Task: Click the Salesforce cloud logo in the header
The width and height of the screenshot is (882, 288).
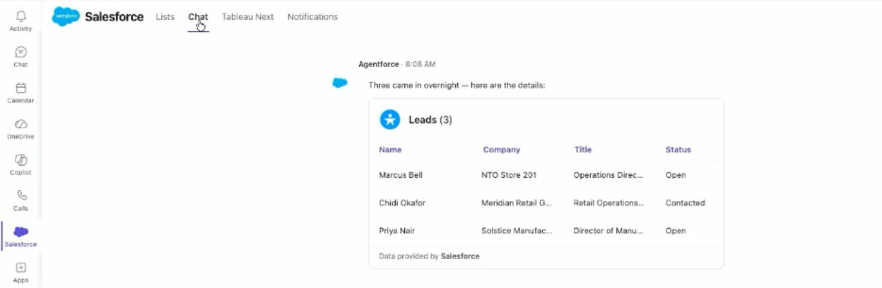Action: (66, 16)
